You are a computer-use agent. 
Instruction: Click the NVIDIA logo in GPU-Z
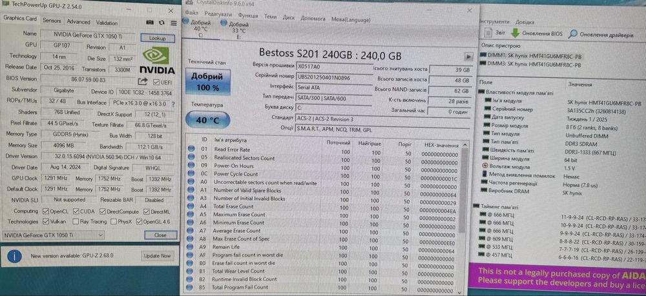(156, 61)
